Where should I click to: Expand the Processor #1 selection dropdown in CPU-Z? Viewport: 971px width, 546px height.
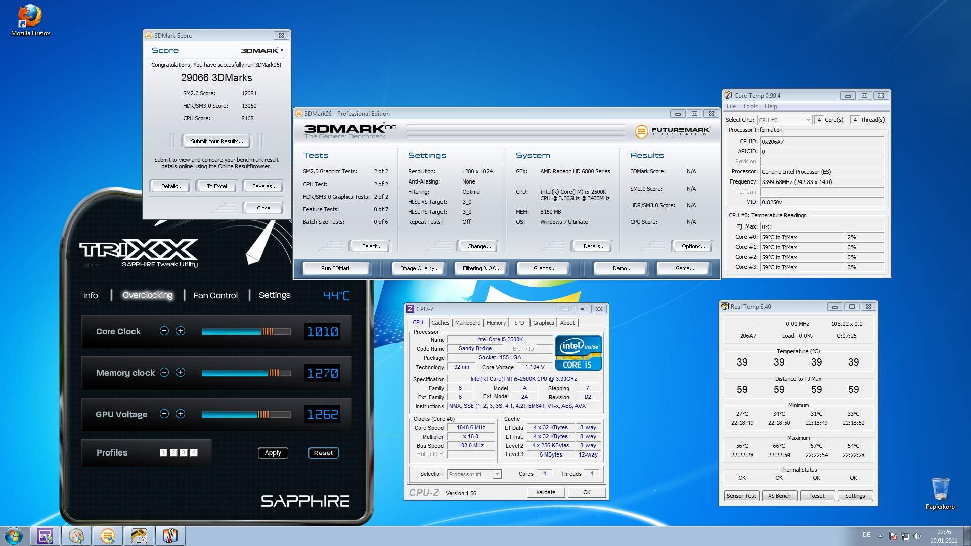pyautogui.click(x=474, y=474)
